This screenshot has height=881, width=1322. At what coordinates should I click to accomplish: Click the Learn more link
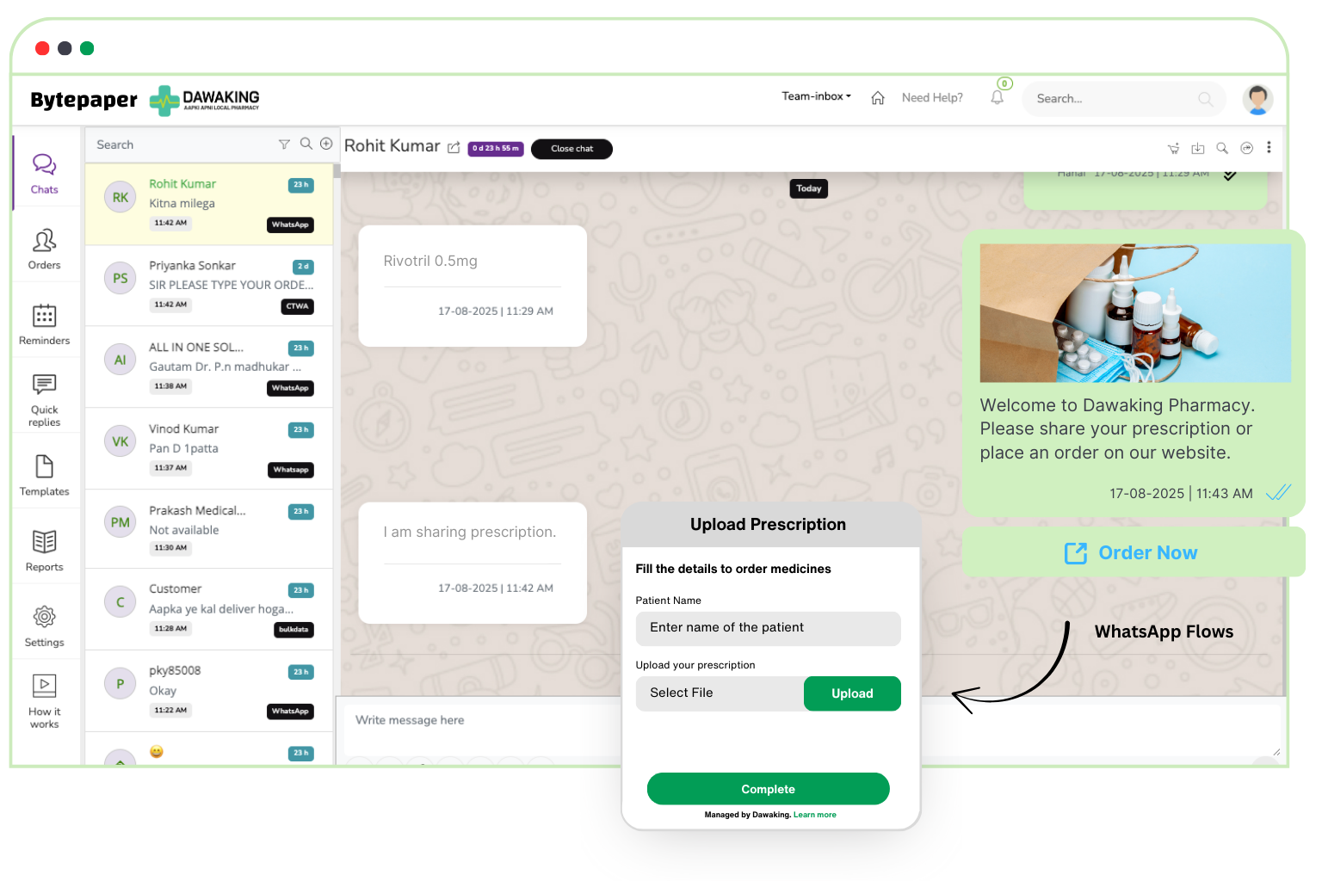(814, 815)
